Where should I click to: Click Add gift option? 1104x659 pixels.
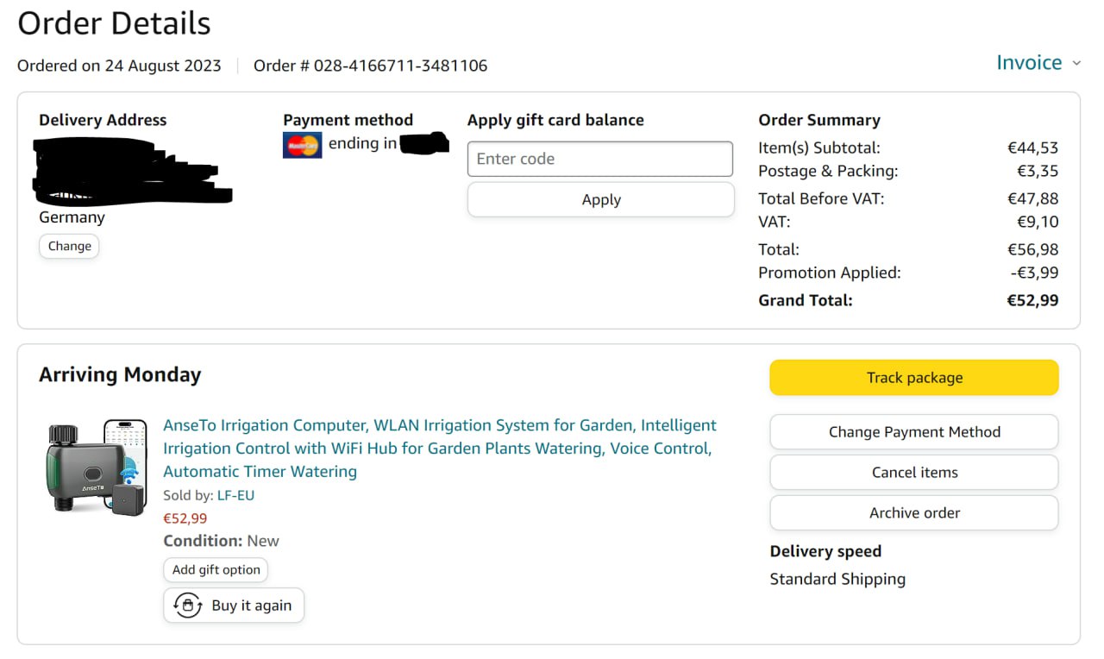click(x=216, y=570)
